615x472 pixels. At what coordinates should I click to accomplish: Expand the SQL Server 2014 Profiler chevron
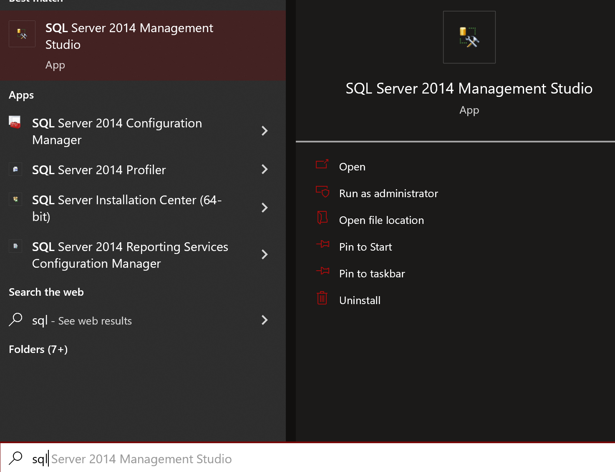point(265,169)
